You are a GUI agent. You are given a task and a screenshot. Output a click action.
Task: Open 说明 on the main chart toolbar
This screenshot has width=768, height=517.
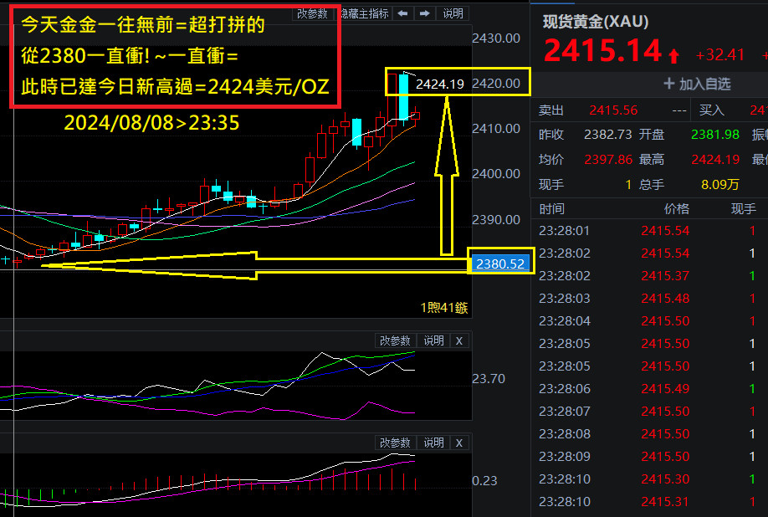pyautogui.click(x=453, y=13)
